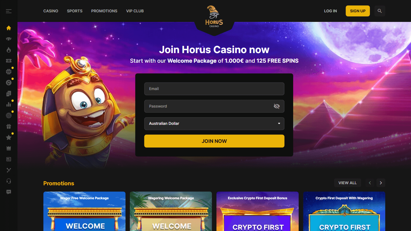
Task: Click the JOIN NOW button
Action: pos(214,141)
